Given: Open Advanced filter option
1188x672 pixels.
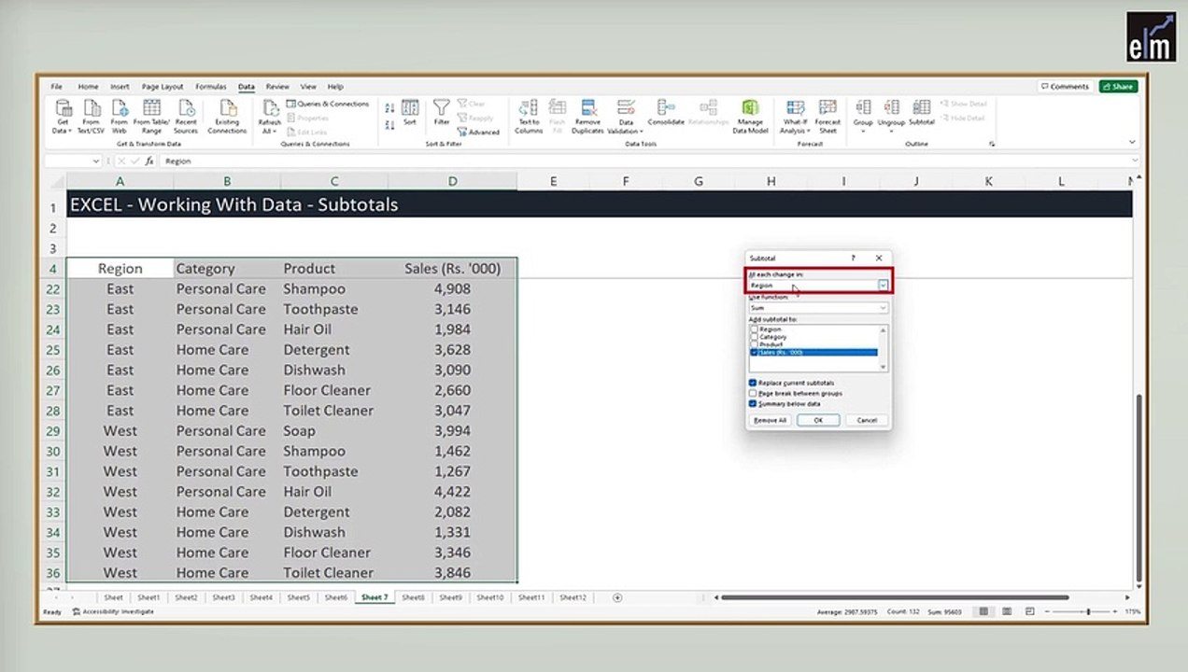Looking at the screenshot, I should (479, 132).
